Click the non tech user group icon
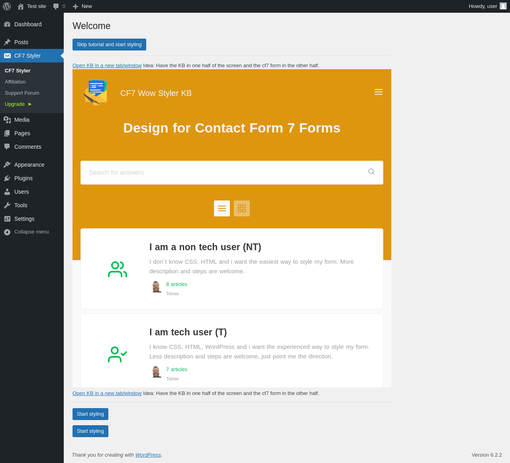 [118, 269]
